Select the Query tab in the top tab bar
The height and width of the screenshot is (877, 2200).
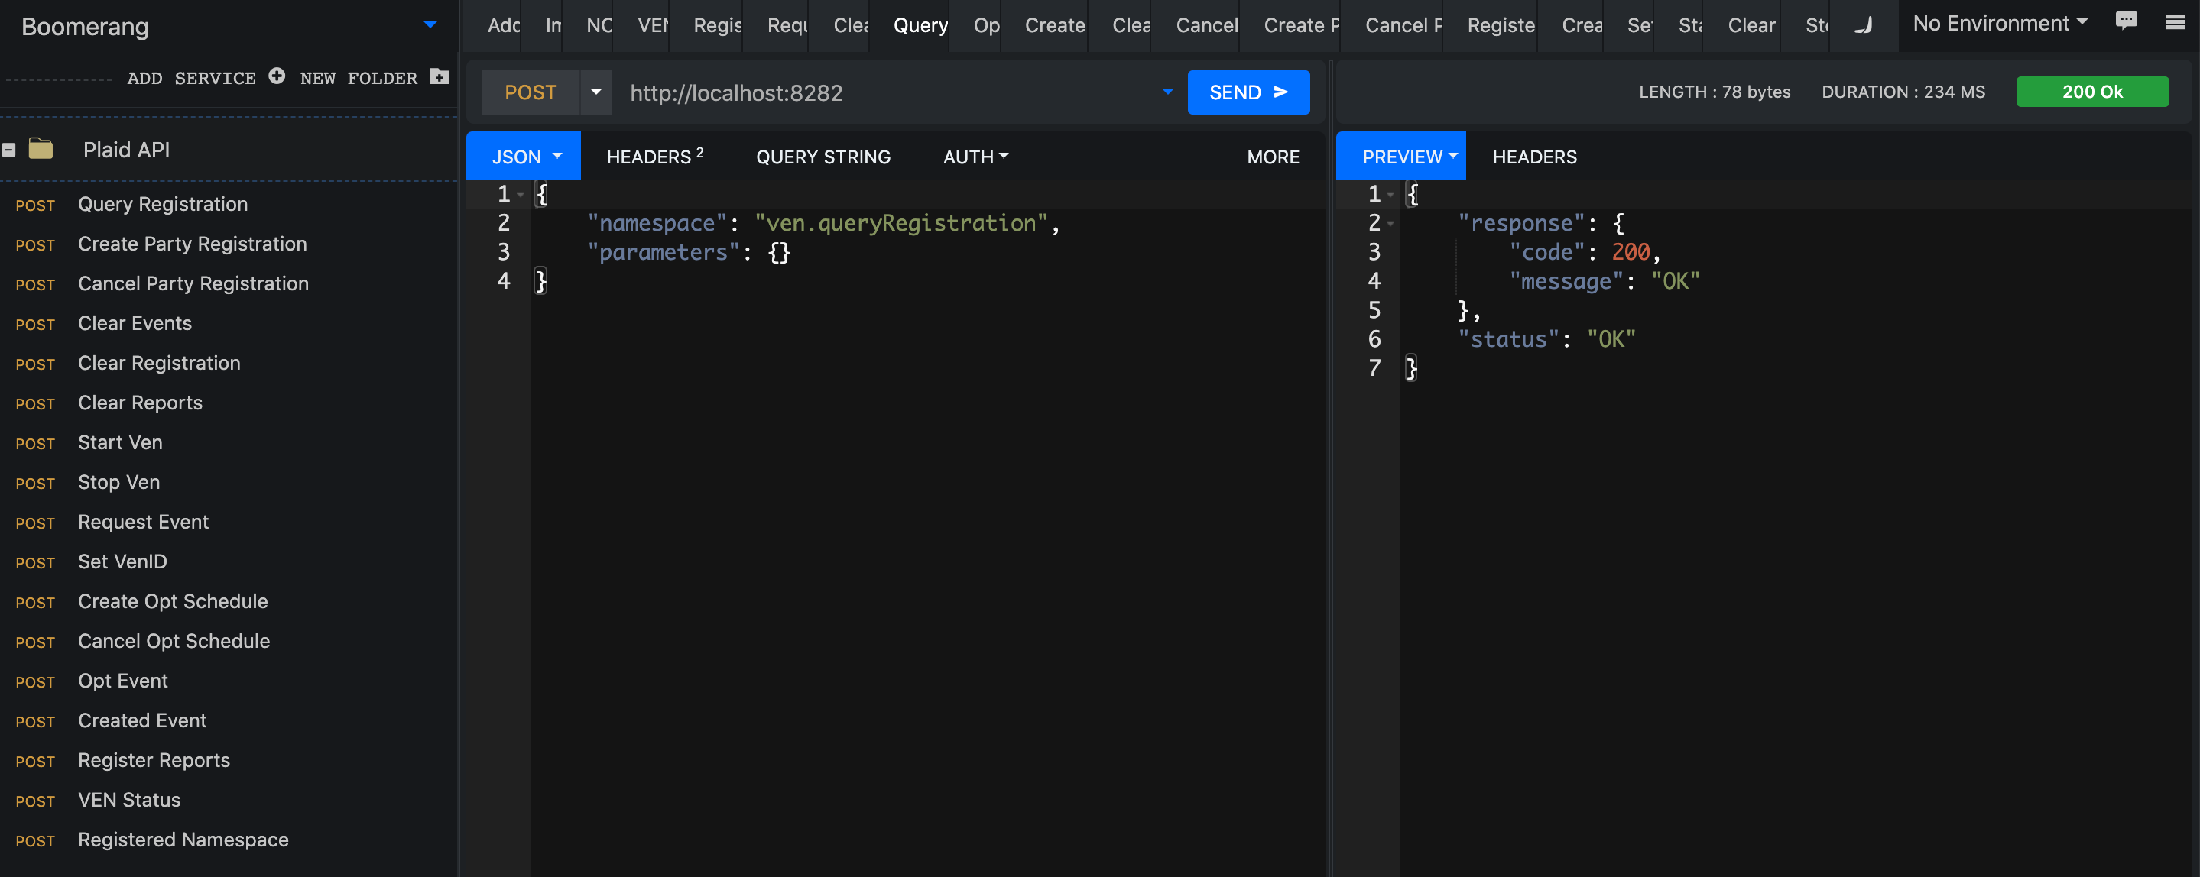click(920, 26)
